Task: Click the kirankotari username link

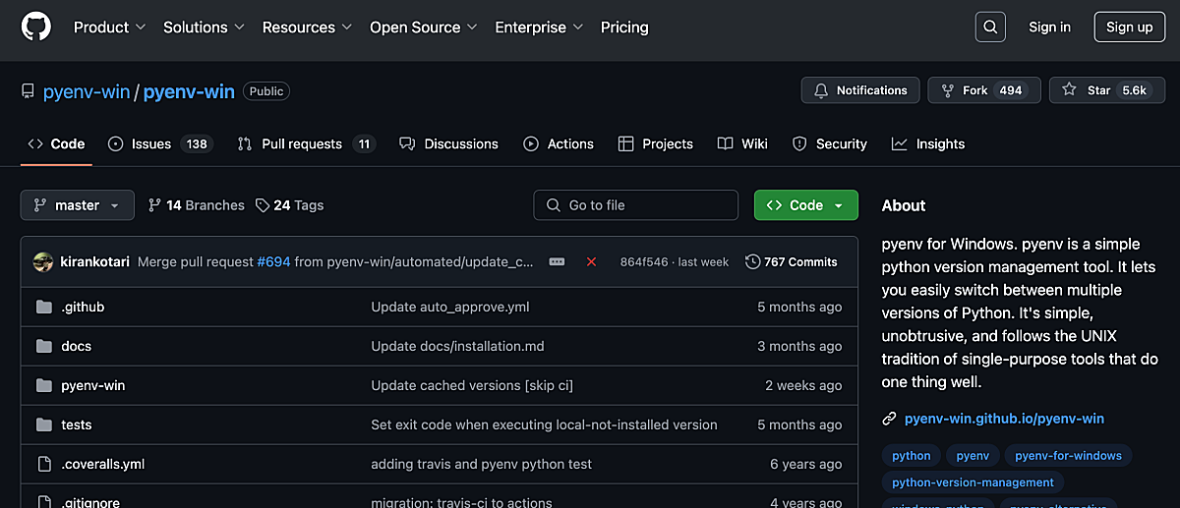Action: (95, 262)
